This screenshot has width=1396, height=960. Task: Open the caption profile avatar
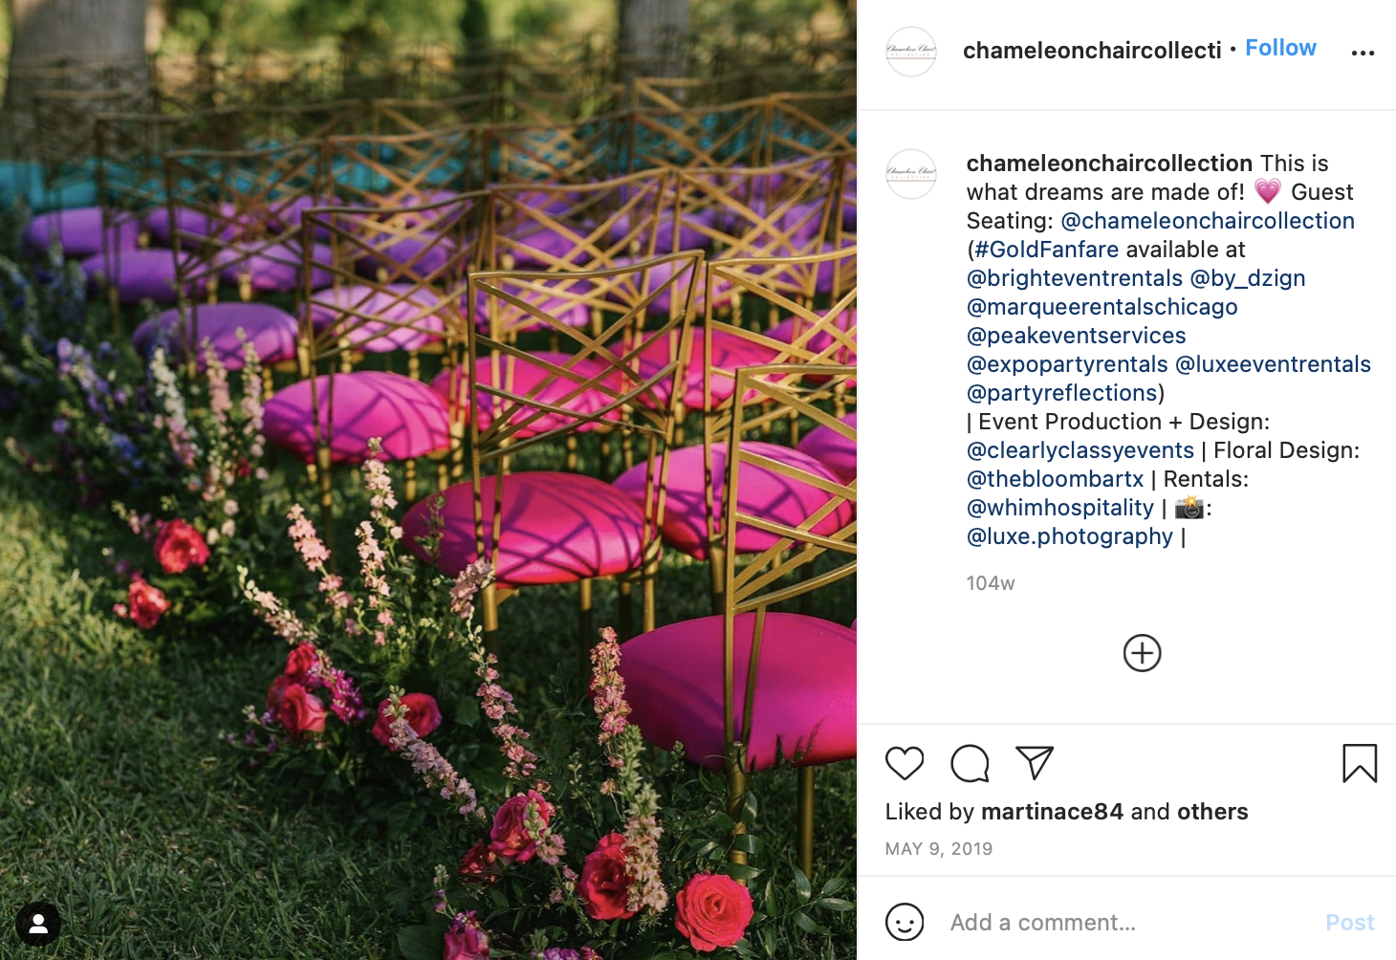coord(911,174)
